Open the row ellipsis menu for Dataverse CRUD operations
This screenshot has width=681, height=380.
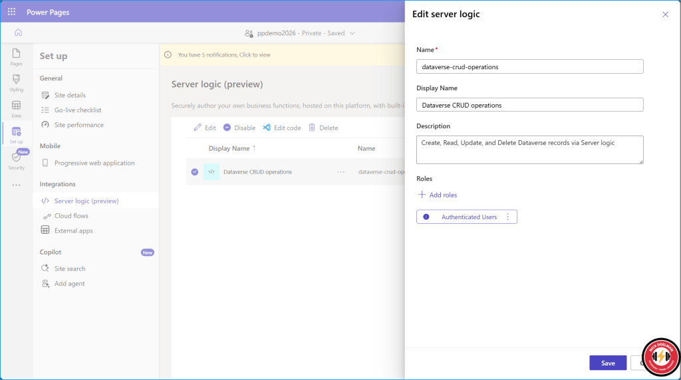tap(341, 171)
